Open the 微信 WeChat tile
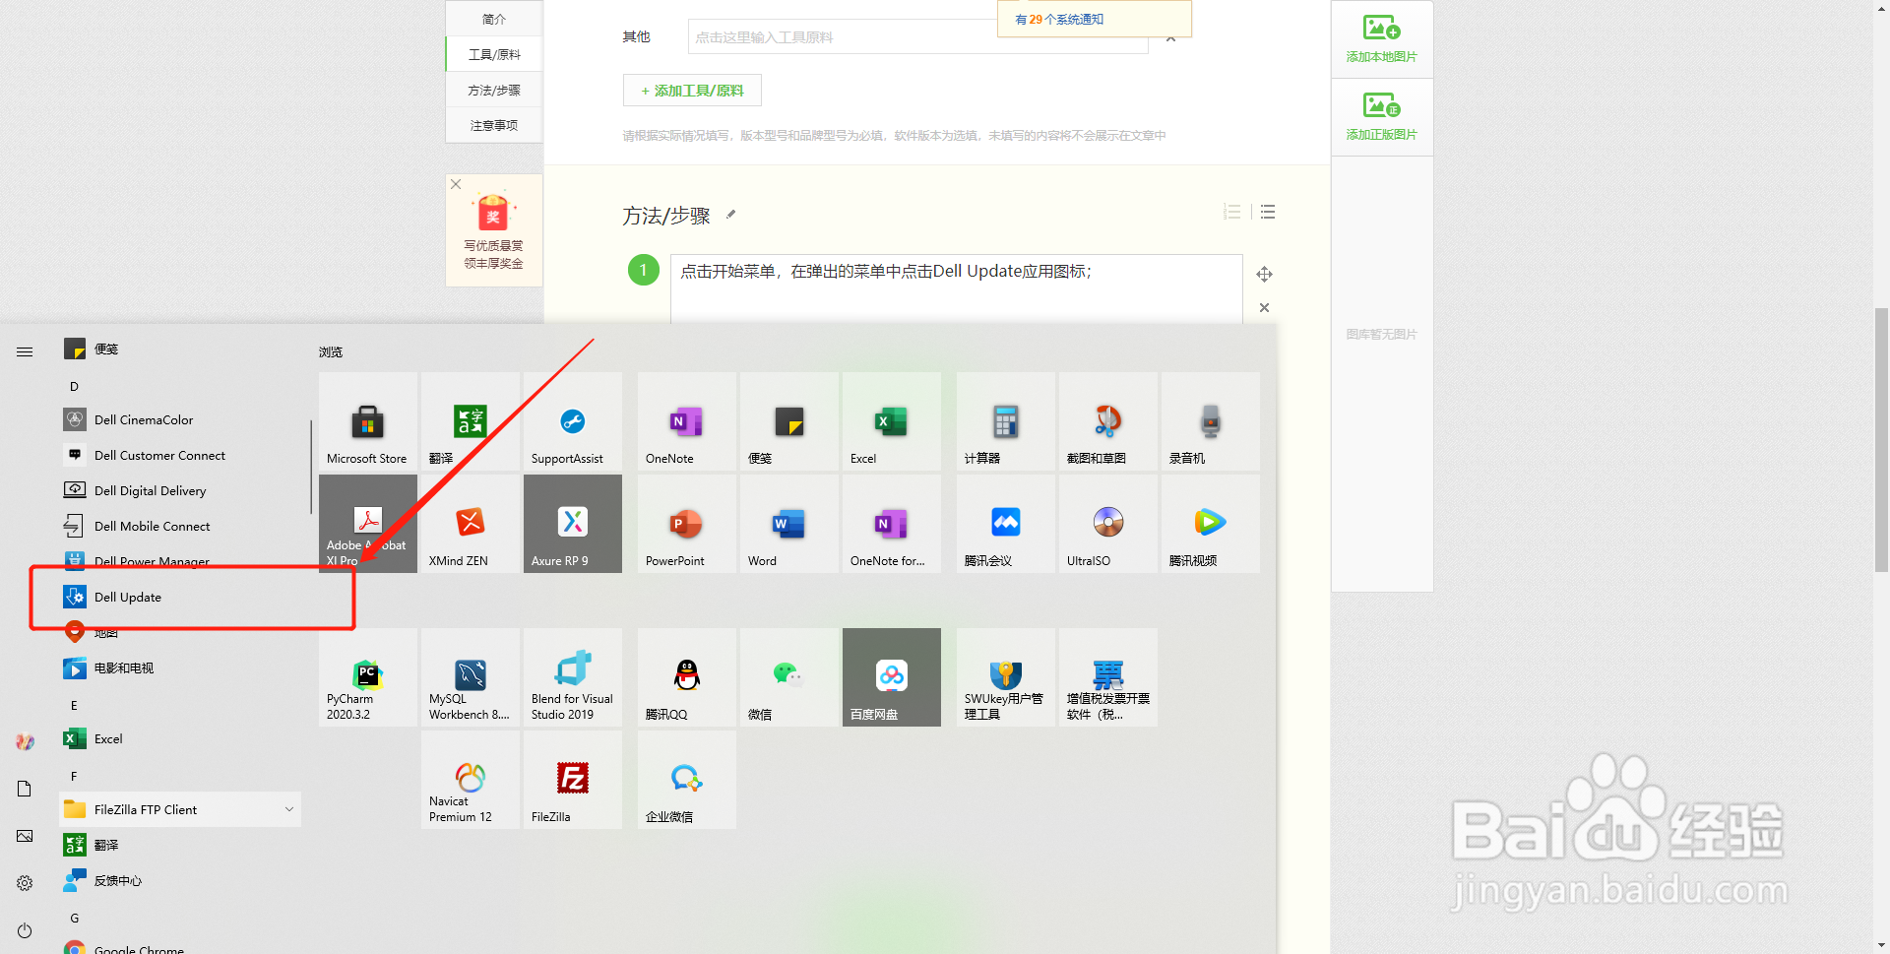This screenshot has height=954, width=1890. [x=789, y=677]
